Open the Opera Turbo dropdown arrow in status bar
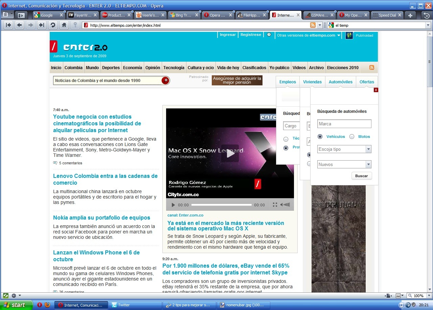433x310 pixels. pos(20,295)
